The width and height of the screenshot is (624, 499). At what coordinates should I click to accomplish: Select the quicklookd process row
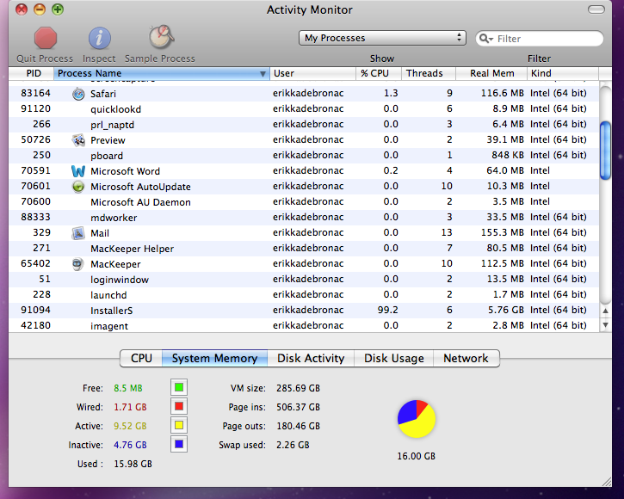point(304,109)
